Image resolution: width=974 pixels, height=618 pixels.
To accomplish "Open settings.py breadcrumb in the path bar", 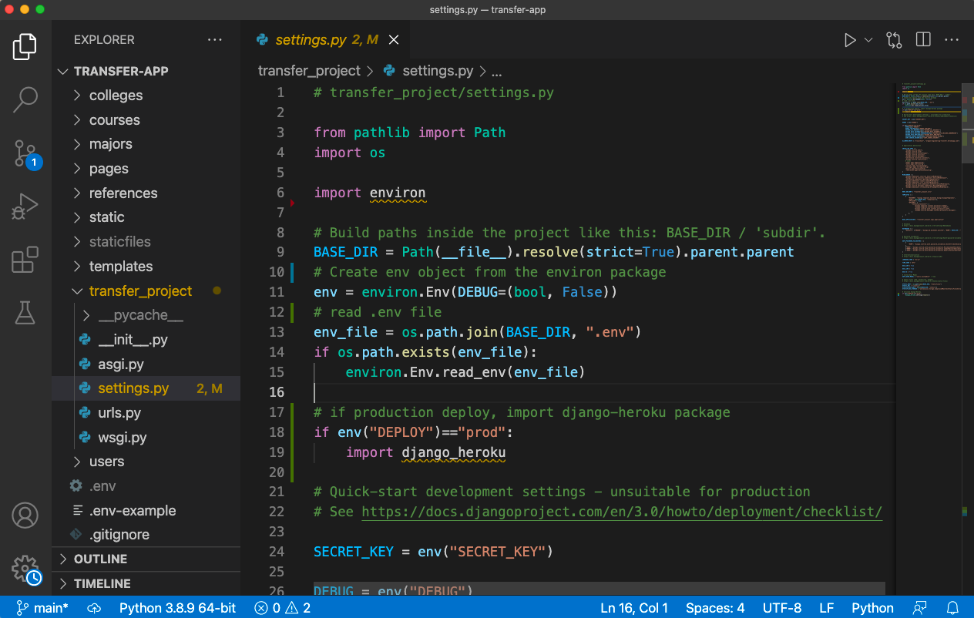I will pyautogui.click(x=437, y=70).
